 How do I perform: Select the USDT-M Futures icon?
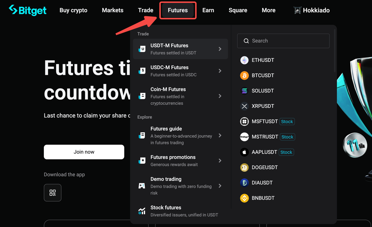pyautogui.click(x=142, y=49)
